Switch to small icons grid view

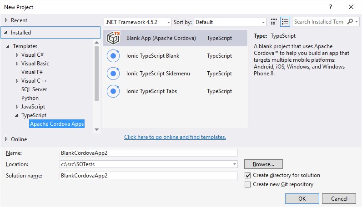[274, 22]
